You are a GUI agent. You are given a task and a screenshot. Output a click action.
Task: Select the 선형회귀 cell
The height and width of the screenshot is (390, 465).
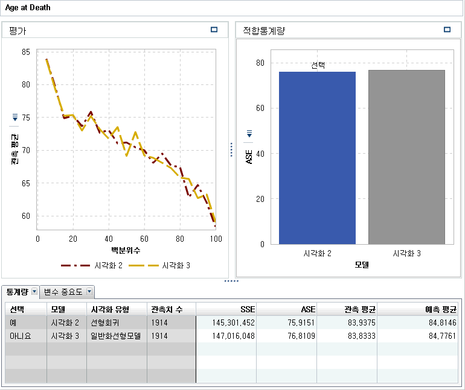point(117,322)
